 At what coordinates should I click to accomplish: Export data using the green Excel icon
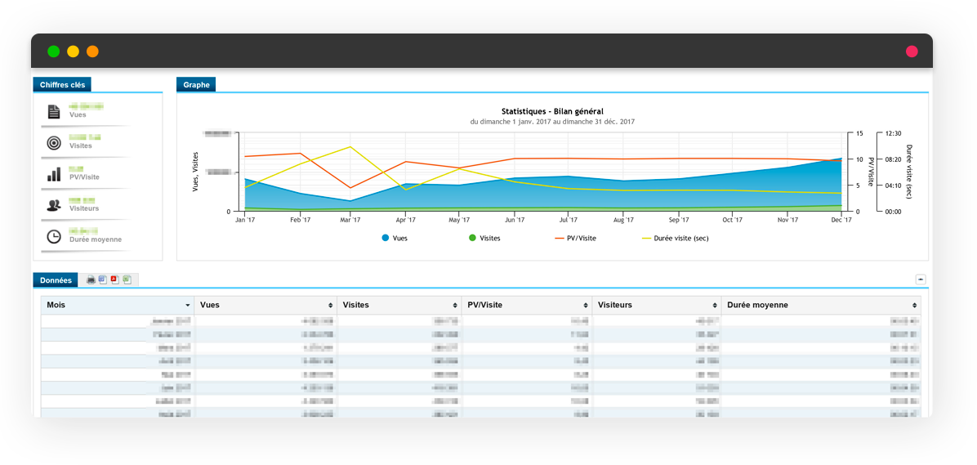point(127,279)
